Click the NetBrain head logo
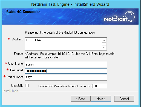This screenshot has height=107, width=141. click(x=119, y=17)
